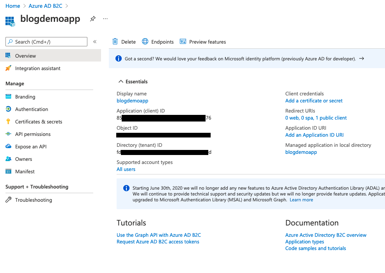Click the ADAL notice info icon
This screenshot has width=385, height=273.
tap(126, 188)
